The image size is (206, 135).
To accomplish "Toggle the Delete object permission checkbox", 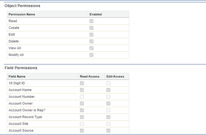I will coord(92,41).
